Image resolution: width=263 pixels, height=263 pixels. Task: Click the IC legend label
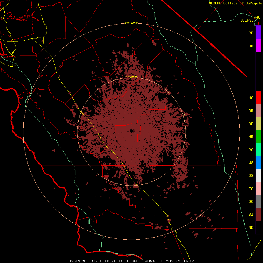[251, 189]
